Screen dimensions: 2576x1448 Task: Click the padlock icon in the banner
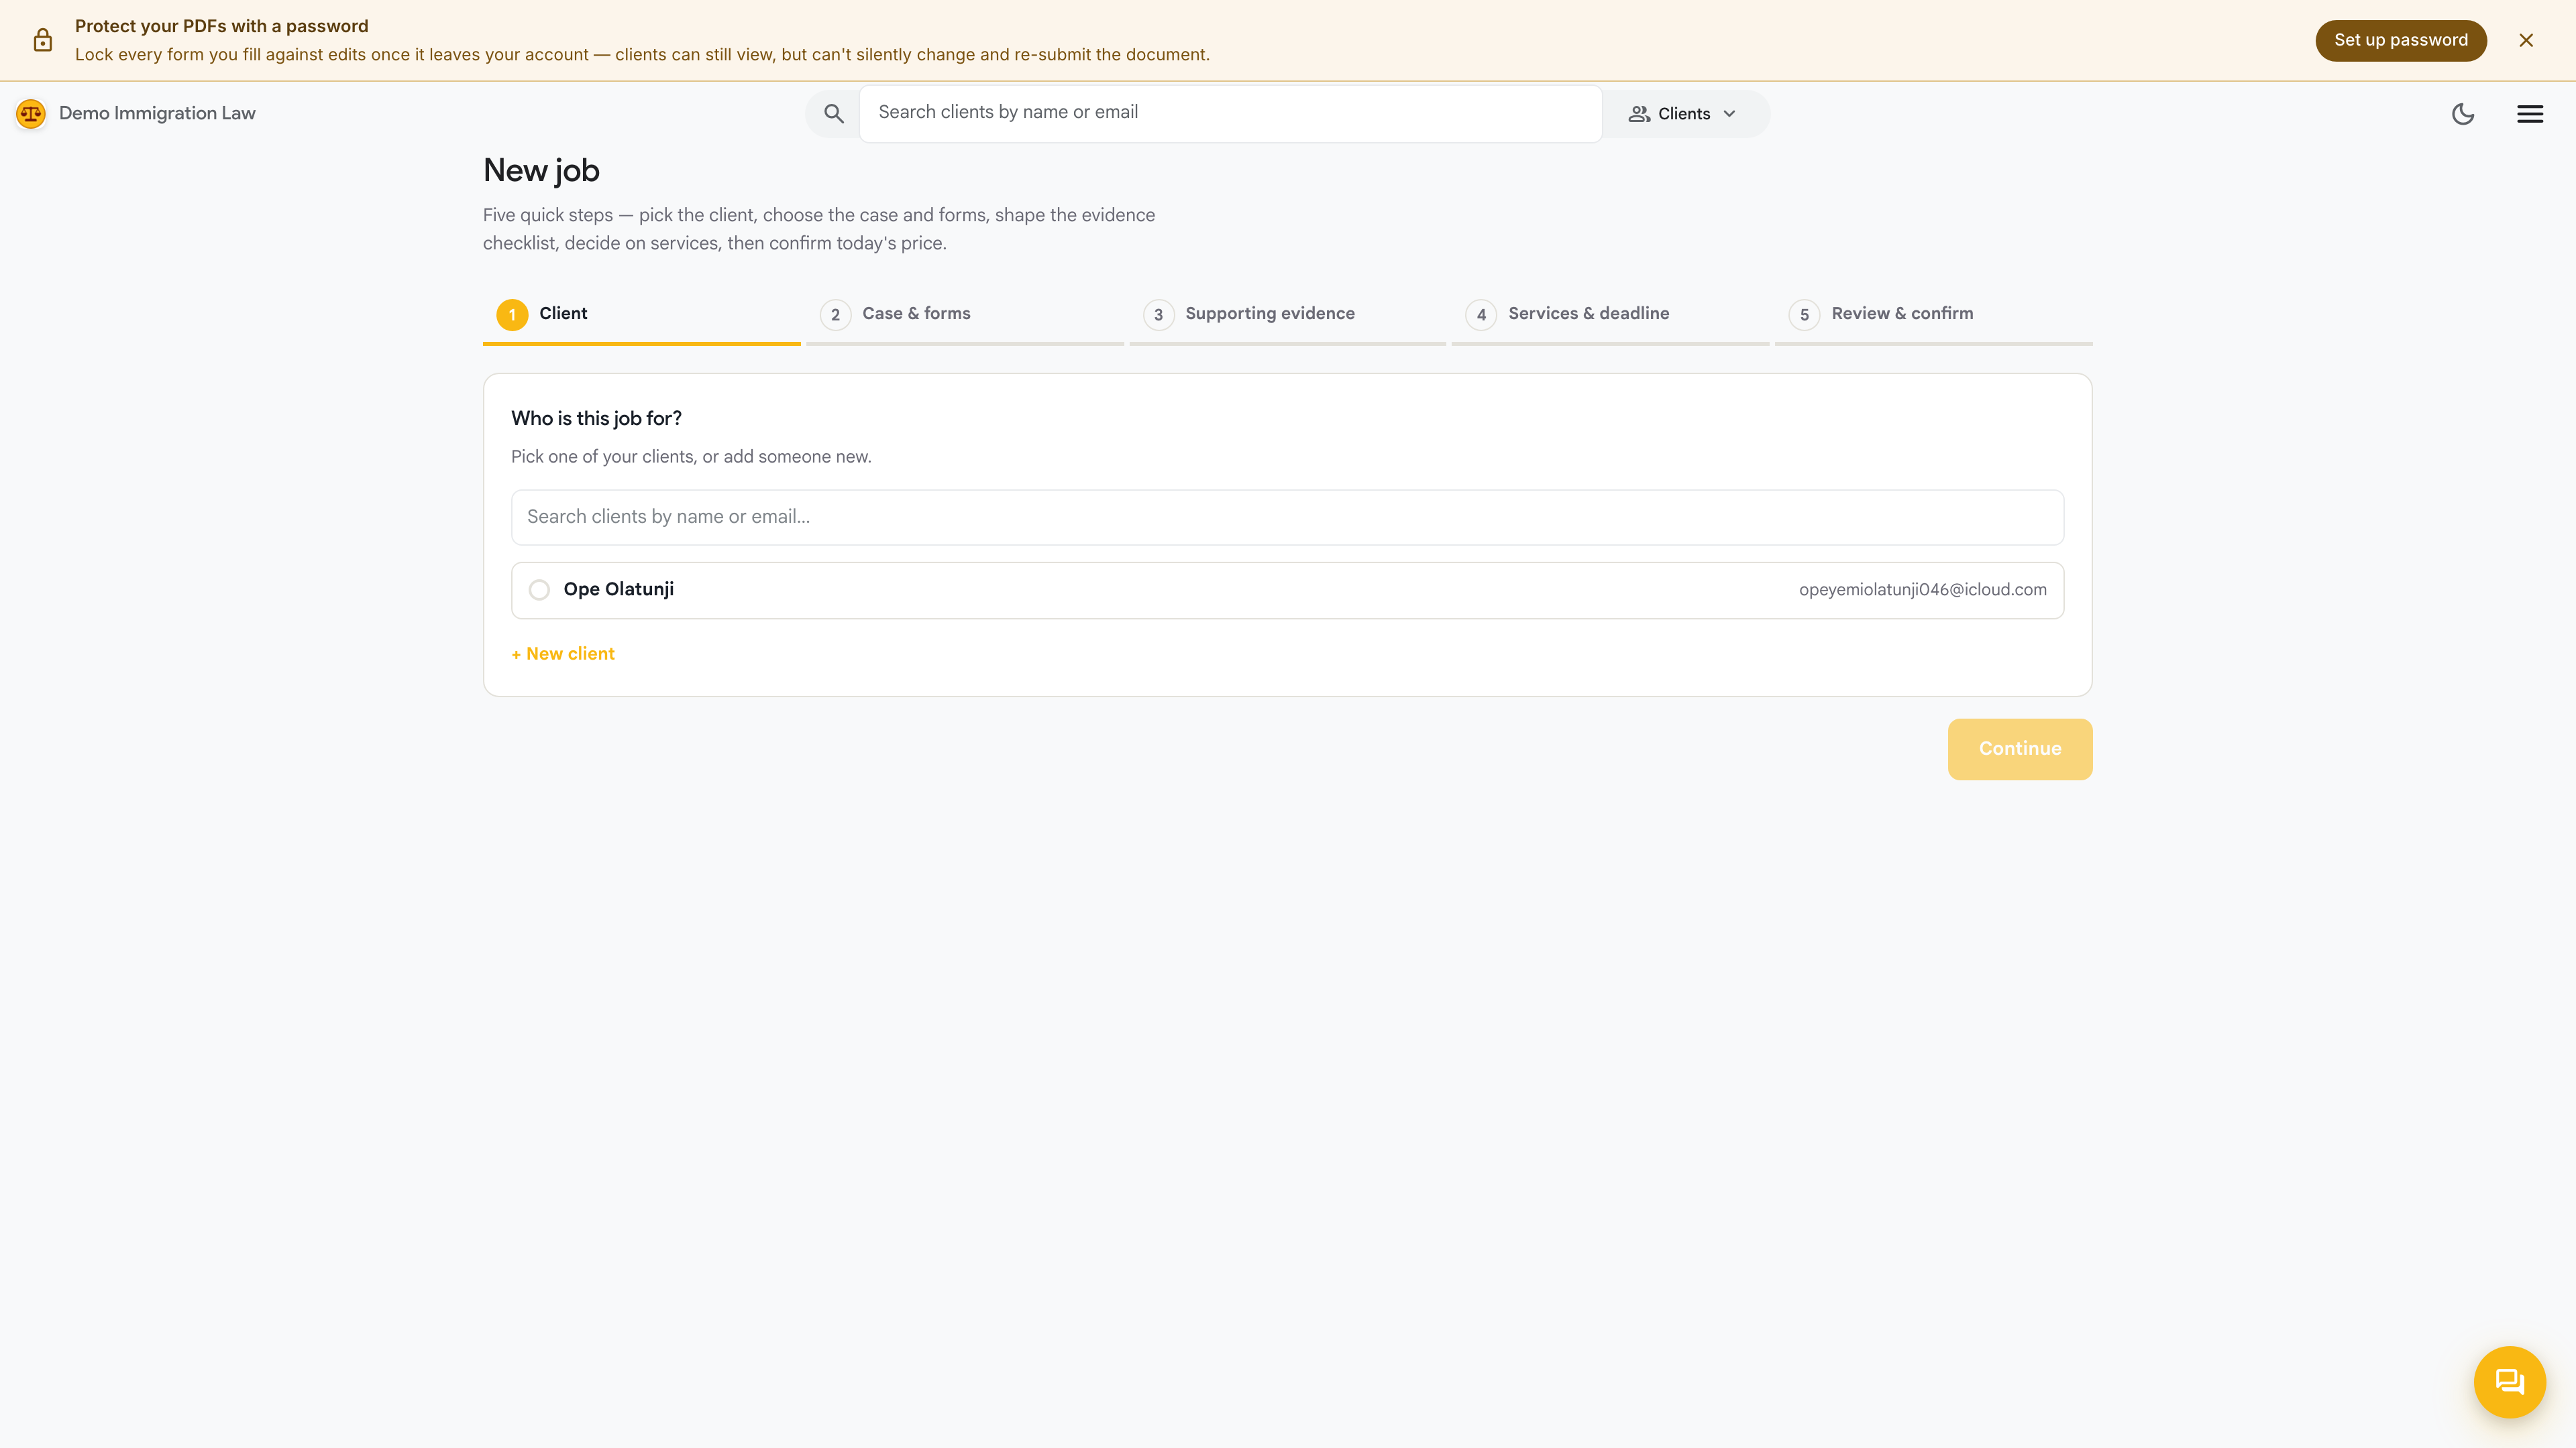[x=43, y=40]
